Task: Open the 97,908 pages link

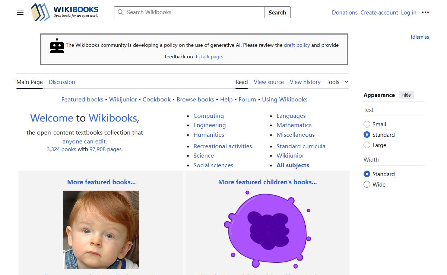Action: pyautogui.click(x=105, y=149)
